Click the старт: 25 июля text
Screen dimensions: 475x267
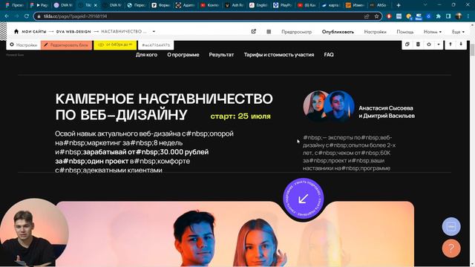coord(240,116)
